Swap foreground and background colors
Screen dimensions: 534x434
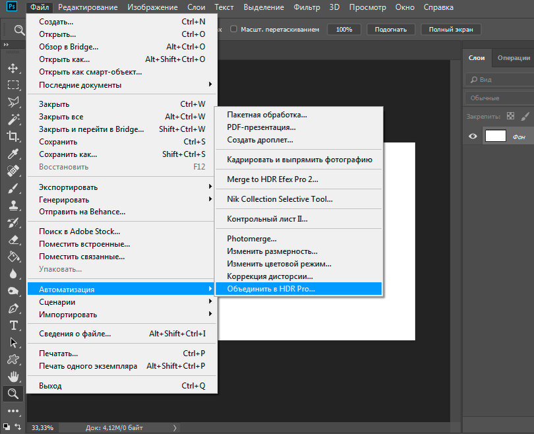pos(18,427)
